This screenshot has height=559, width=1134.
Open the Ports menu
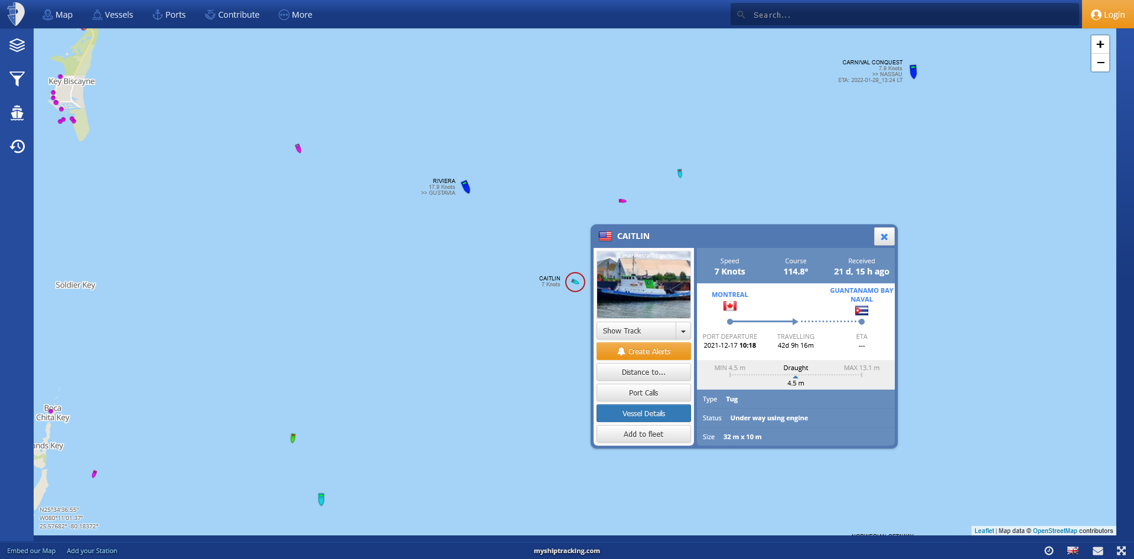click(169, 15)
